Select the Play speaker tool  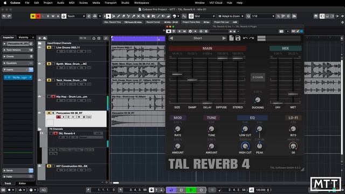[x=163, y=16]
